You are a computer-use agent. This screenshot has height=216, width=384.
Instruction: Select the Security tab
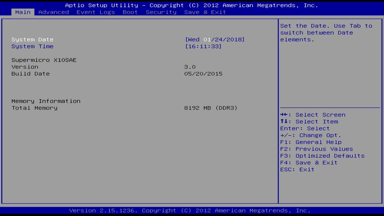161,12
